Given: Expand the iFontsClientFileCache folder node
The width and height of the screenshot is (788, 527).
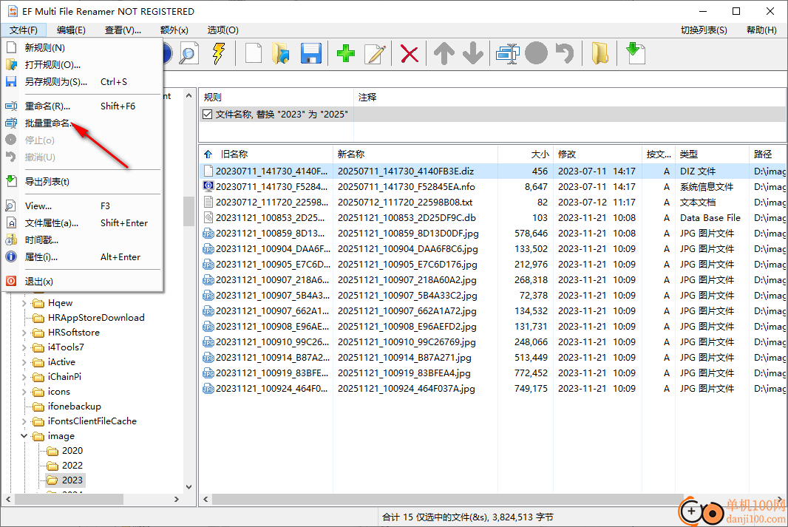Looking at the screenshot, I should point(24,421).
